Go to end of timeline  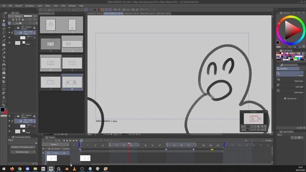pos(76,140)
